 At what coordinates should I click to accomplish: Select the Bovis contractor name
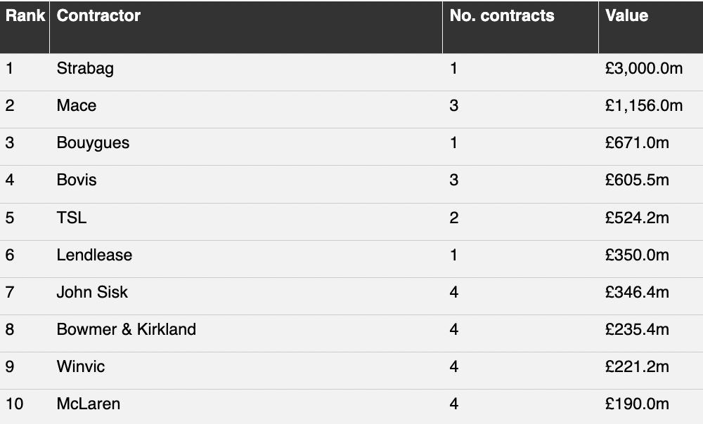tap(76, 180)
